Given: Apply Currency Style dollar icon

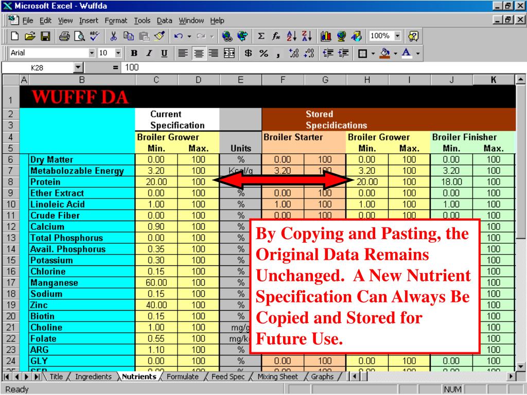Looking at the screenshot, I should pyautogui.click(x=248, y=53).
